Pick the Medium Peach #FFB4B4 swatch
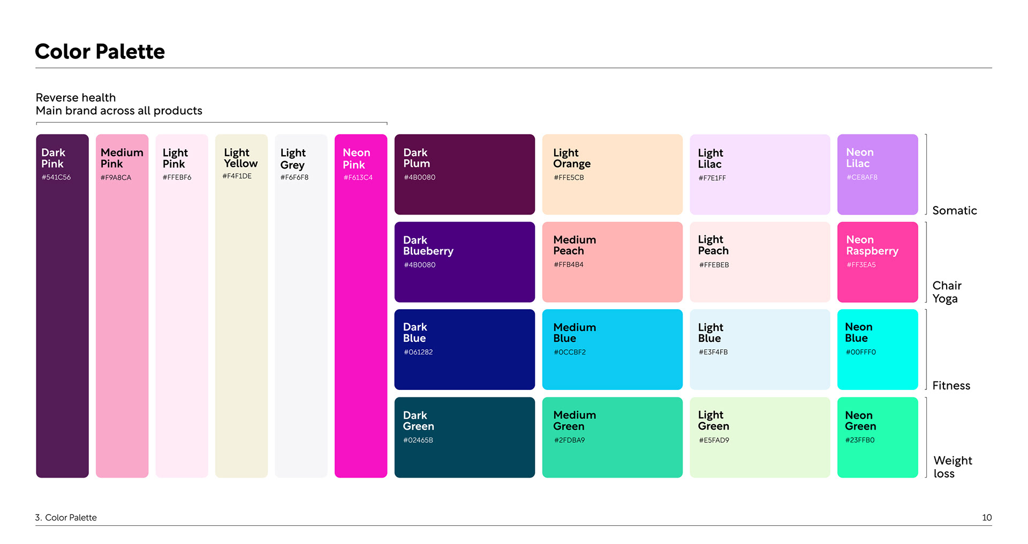The height and width of the screenshot is (544, 1028). (x=613, y=262)
